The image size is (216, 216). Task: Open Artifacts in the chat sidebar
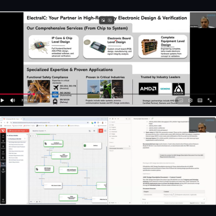[113, 130]
